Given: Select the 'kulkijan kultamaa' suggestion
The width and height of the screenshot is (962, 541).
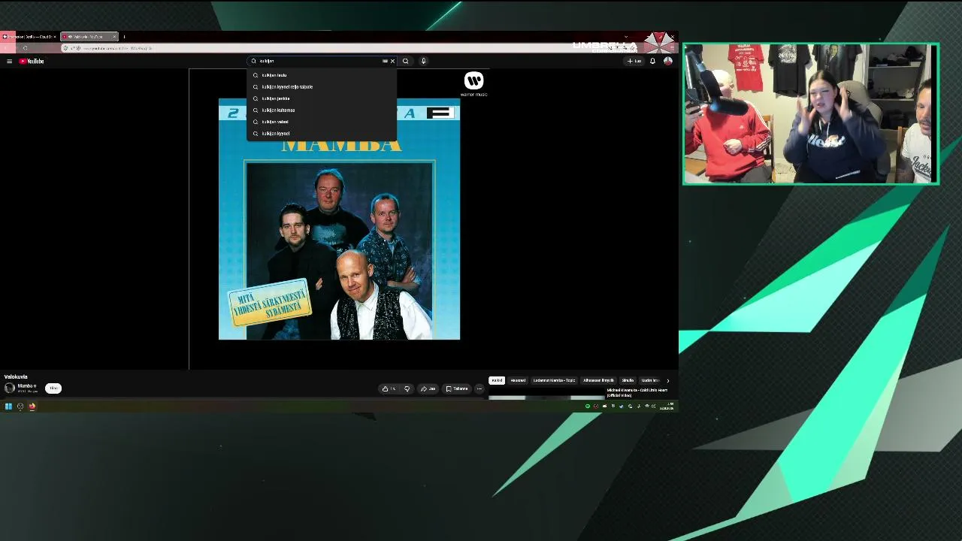Looking at the screenshot, I should (322, 110).
